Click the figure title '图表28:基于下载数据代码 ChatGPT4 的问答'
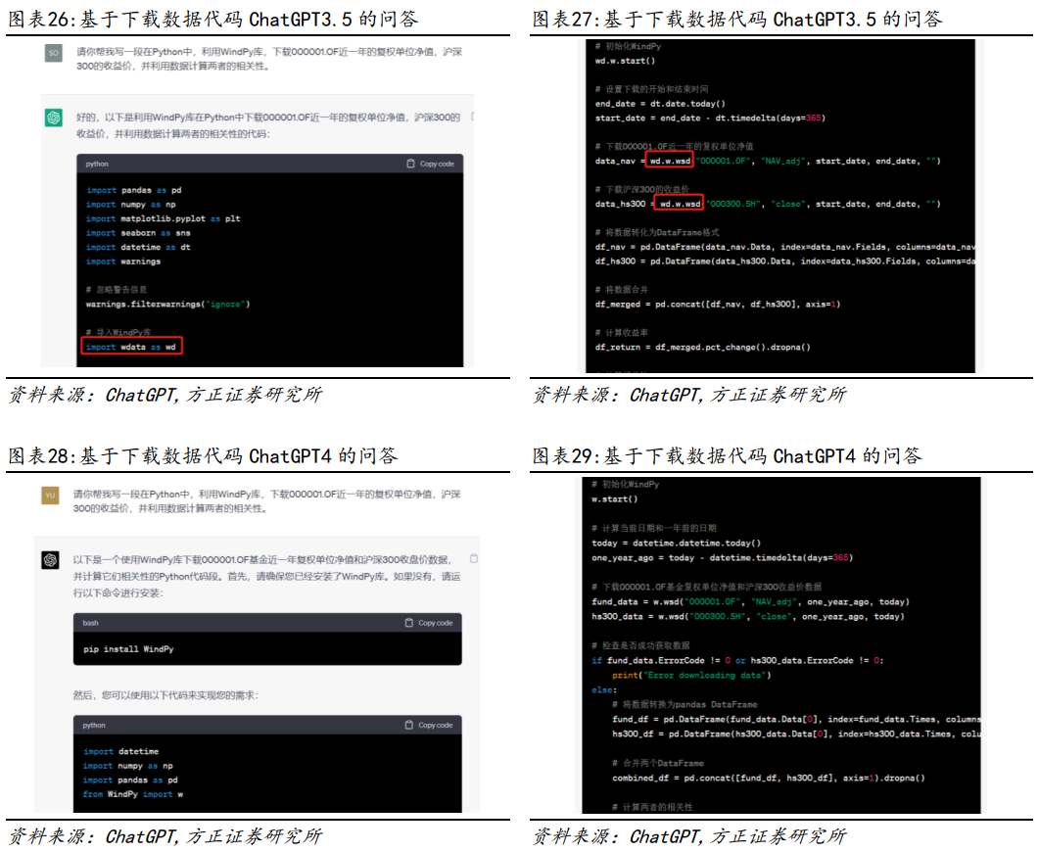The height and width of the screenshot is (852, 1039). 203,455
